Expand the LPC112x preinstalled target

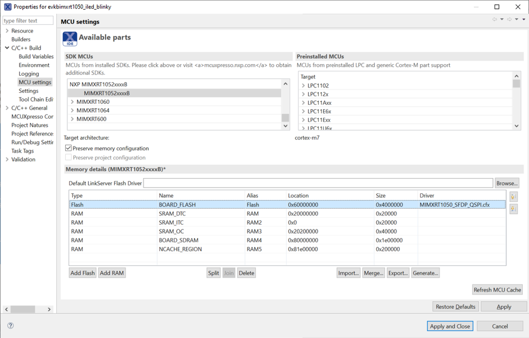[x=303, y=94]
